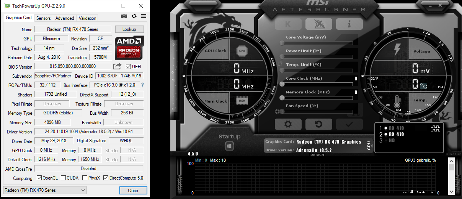Click the lightning bolt voltage icon
This screenshot has height=199, width=462.
[x=397, y=50]
